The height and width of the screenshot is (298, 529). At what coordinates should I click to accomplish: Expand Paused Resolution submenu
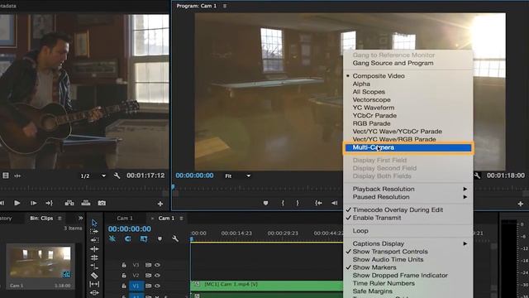coord(407,197)
